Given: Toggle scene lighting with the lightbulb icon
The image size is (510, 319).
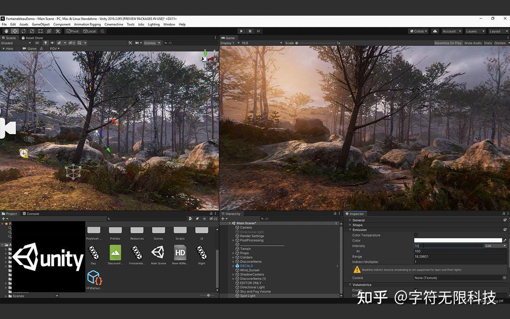Looking at the screenshot, I should [45, 43].
